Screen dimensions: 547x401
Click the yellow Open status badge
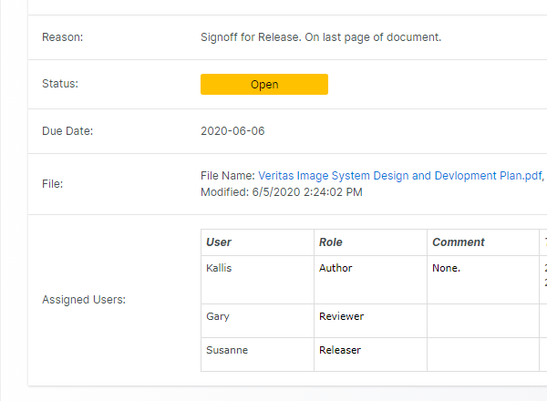pos(263,85)
